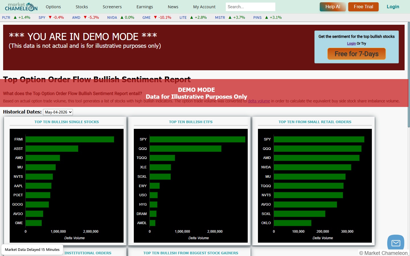Select MSTR in the ticker strip
The width and height of the screenshot is (410, 256).
(x=220, y=17)
